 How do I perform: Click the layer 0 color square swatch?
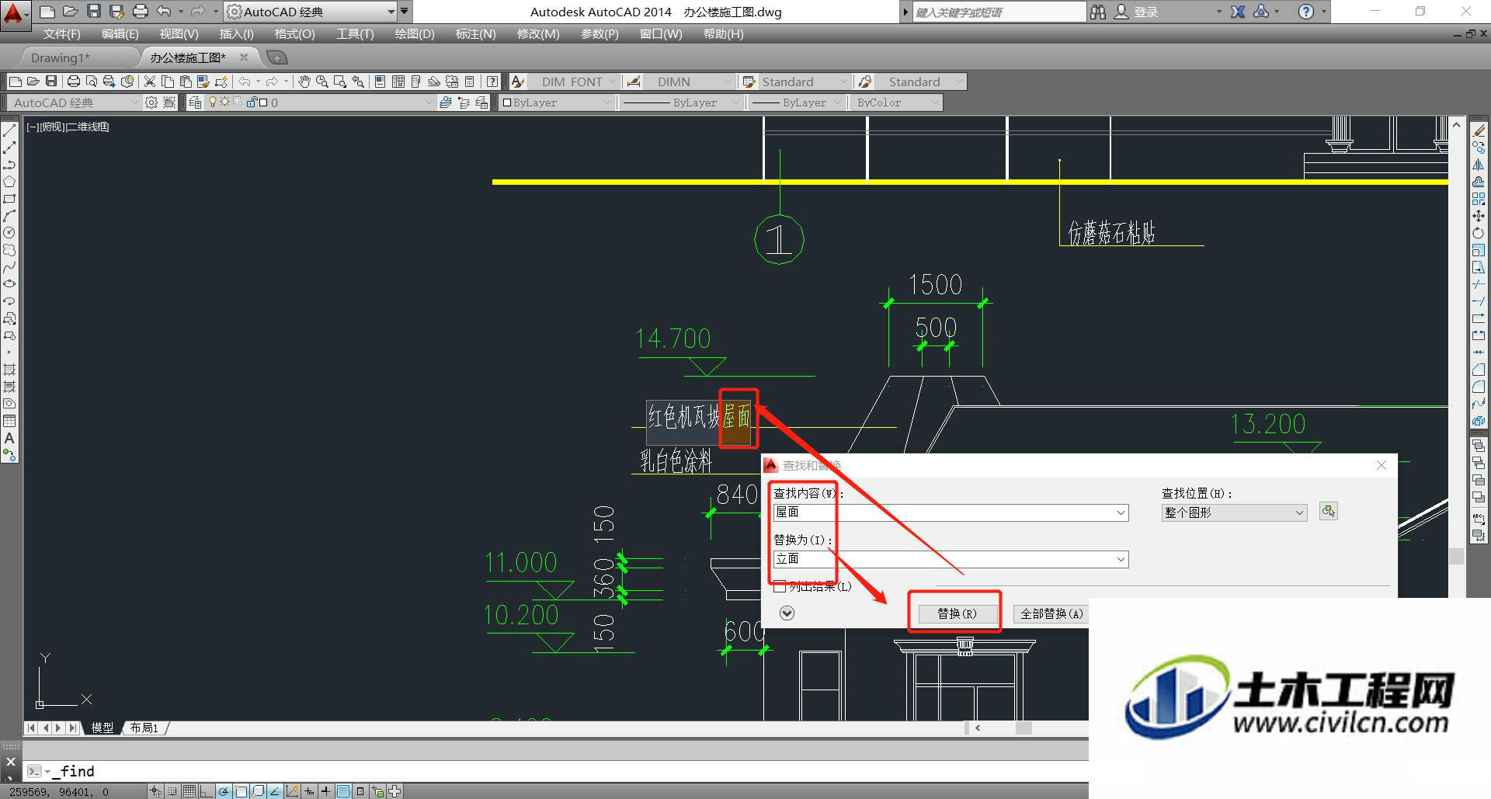263,102
